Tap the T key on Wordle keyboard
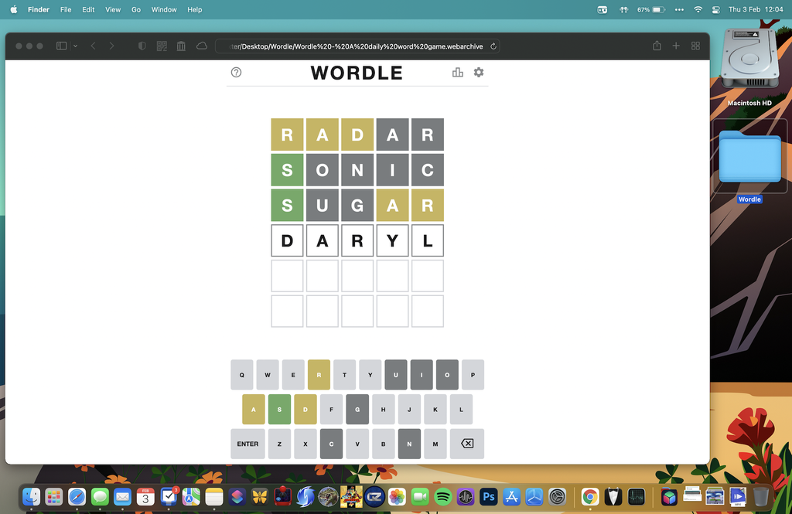The image size is (792, 514). tap(344, 375)
